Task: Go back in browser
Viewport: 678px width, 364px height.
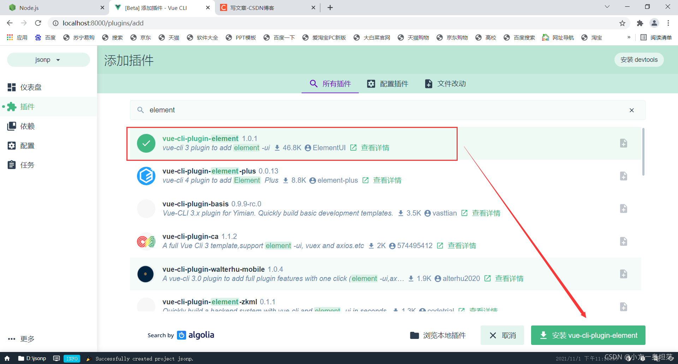Action: click(x=10, y=23)
